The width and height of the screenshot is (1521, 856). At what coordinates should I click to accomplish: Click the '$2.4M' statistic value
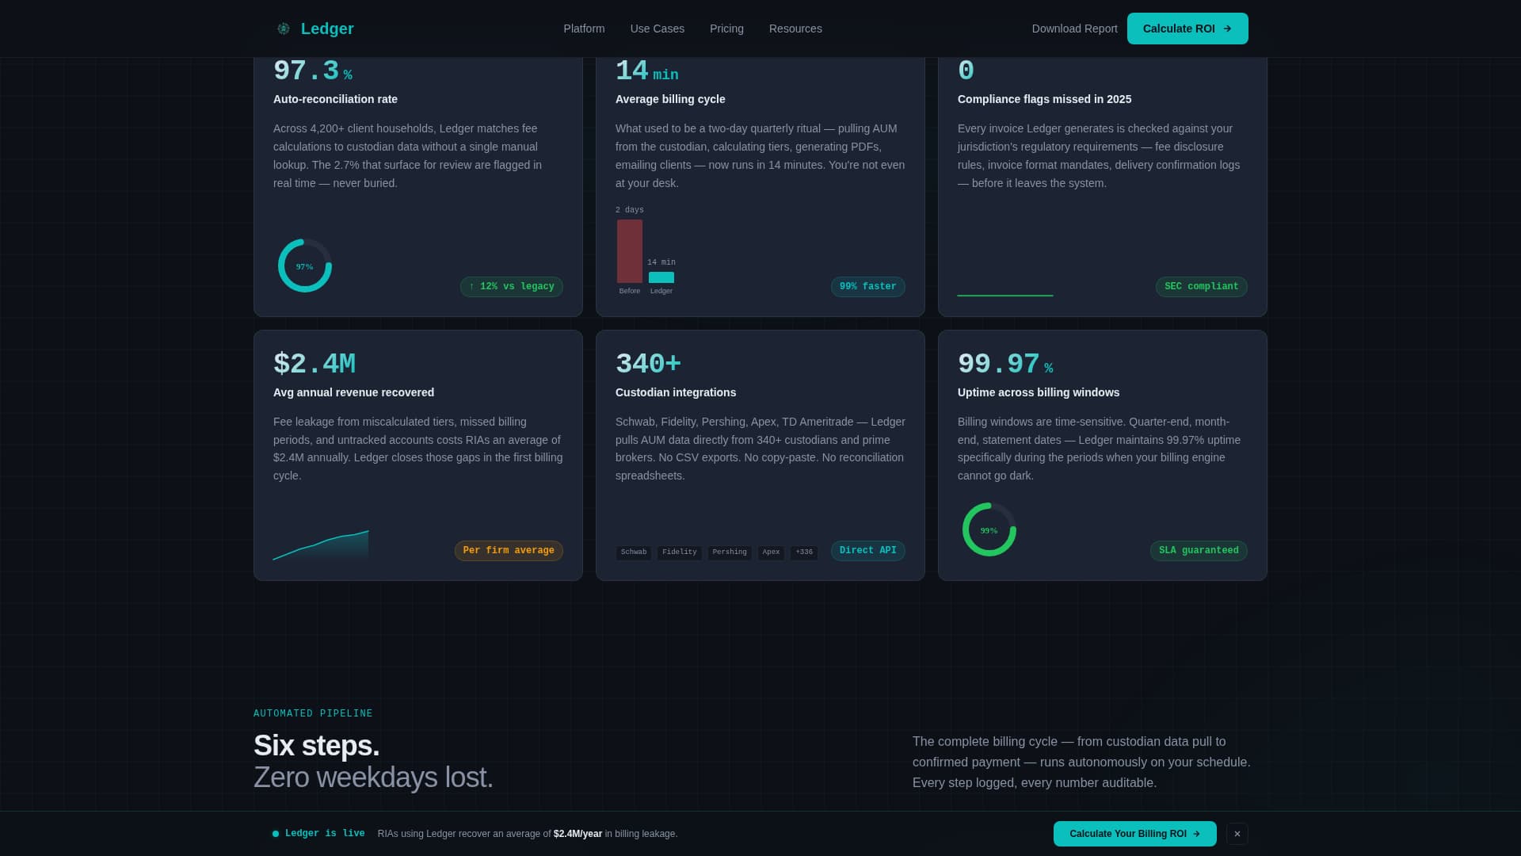click(314, 364)
